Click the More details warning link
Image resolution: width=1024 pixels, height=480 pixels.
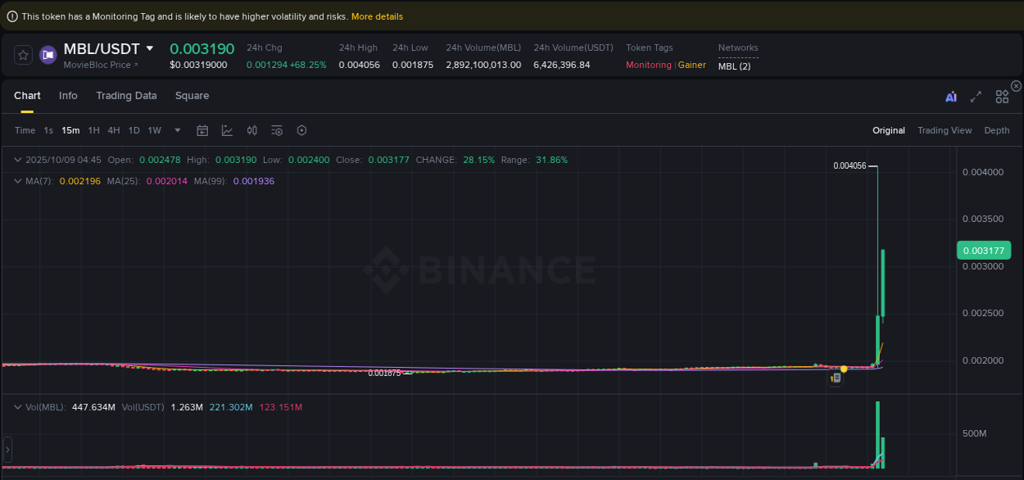click(x=376, y=16)
